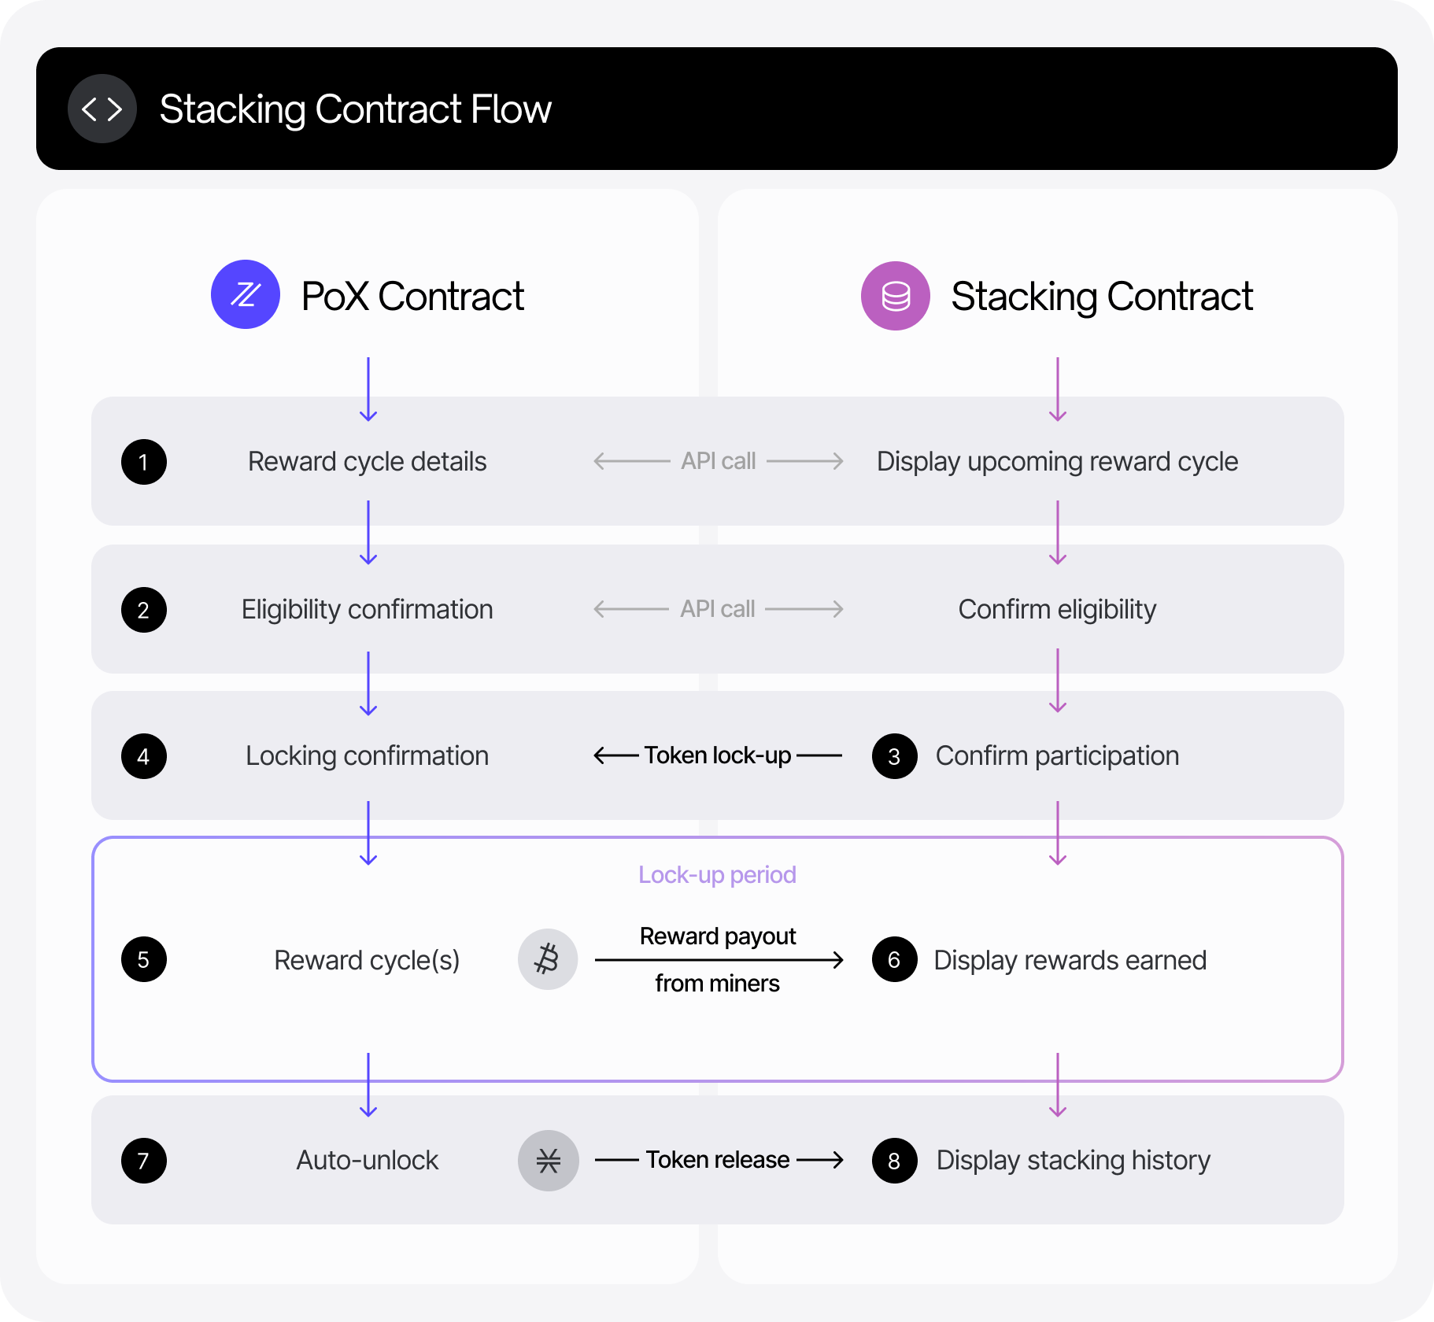
Task: Click the step 3 number badge
Action: [x=894, y=756]
